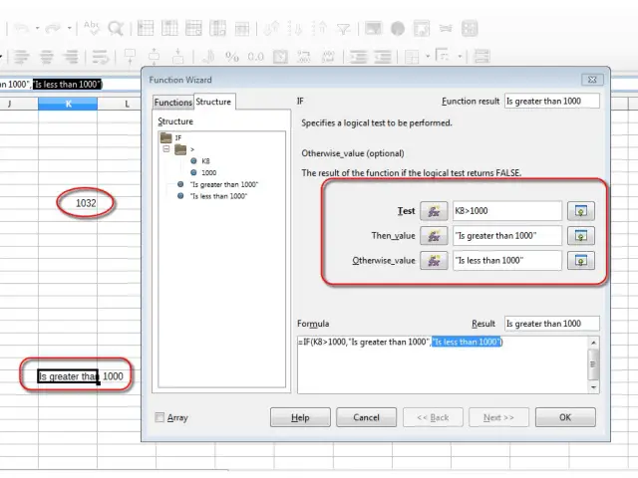
Task: Select the Structure tab
Action: coord(213,102)
